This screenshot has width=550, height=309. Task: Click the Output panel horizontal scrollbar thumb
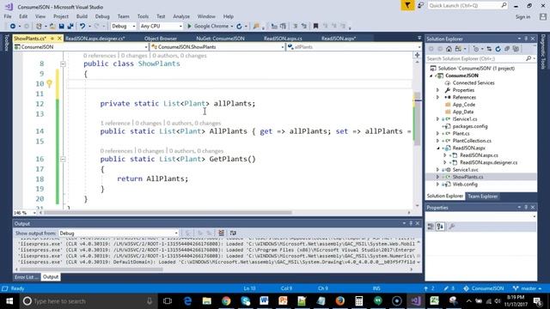click(91, 270)
